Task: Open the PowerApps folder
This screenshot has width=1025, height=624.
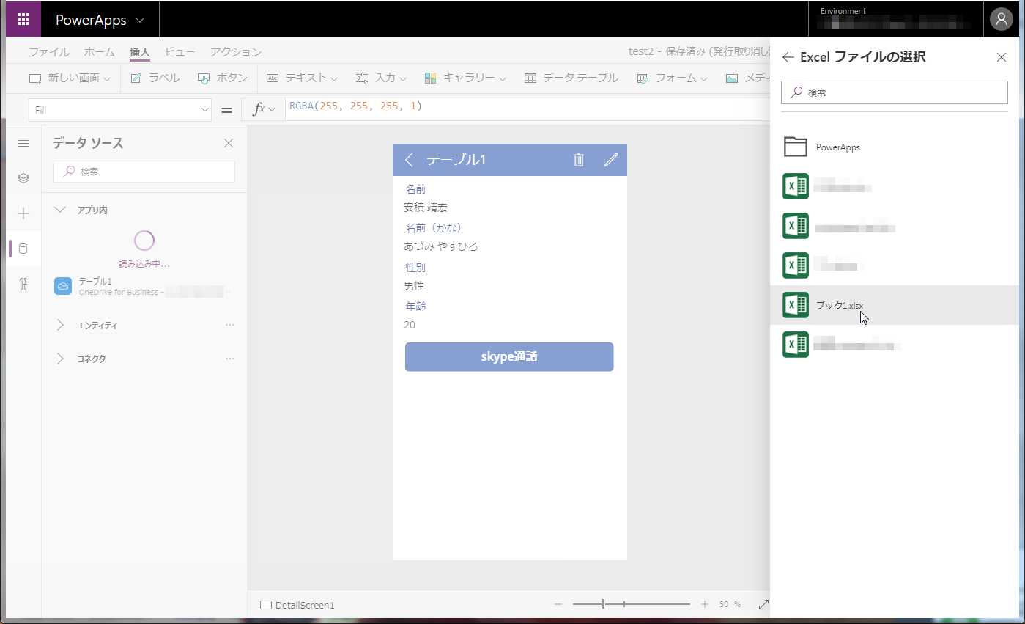Action: tap(895, 147)
